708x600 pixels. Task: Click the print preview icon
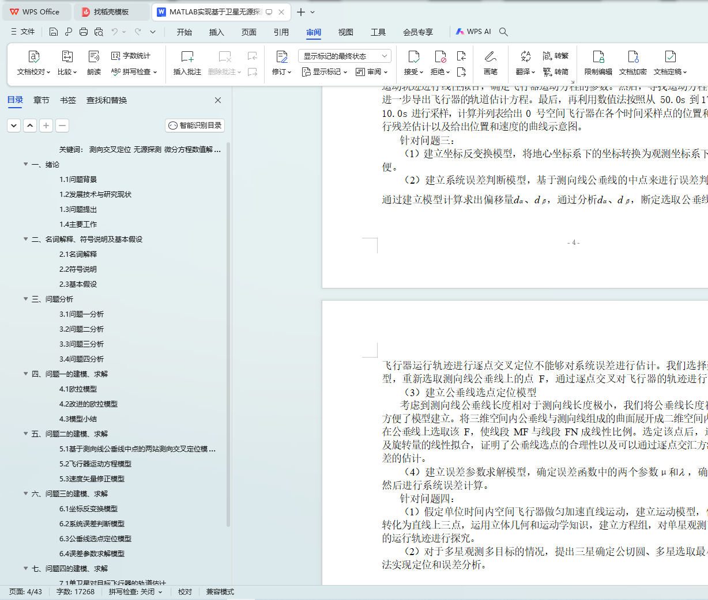(99, 32)
